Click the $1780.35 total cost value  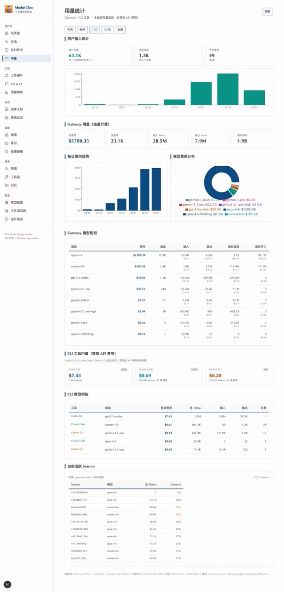(x=79, y=141)
